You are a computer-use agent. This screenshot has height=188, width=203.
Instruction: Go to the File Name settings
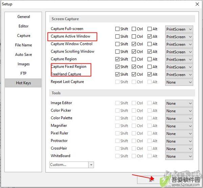[23, 45]
